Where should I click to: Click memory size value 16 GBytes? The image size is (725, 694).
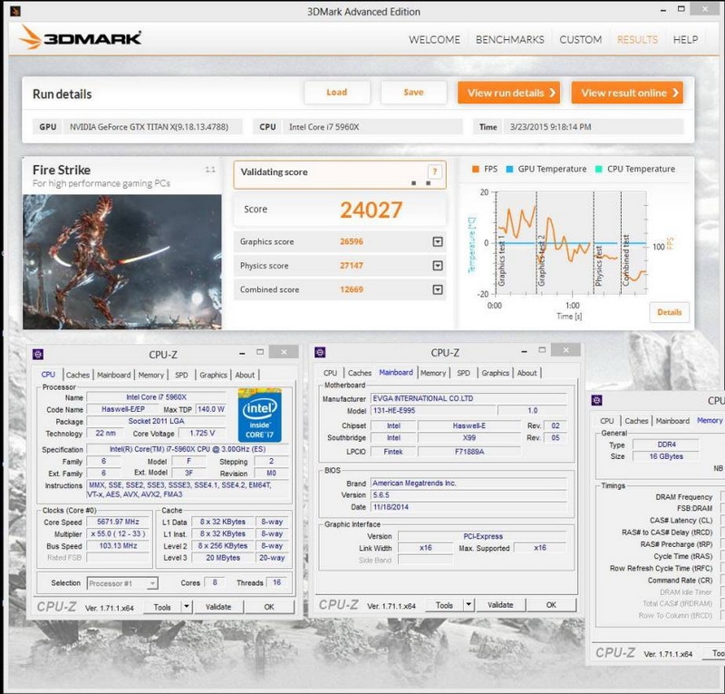[x=666, y=456]
